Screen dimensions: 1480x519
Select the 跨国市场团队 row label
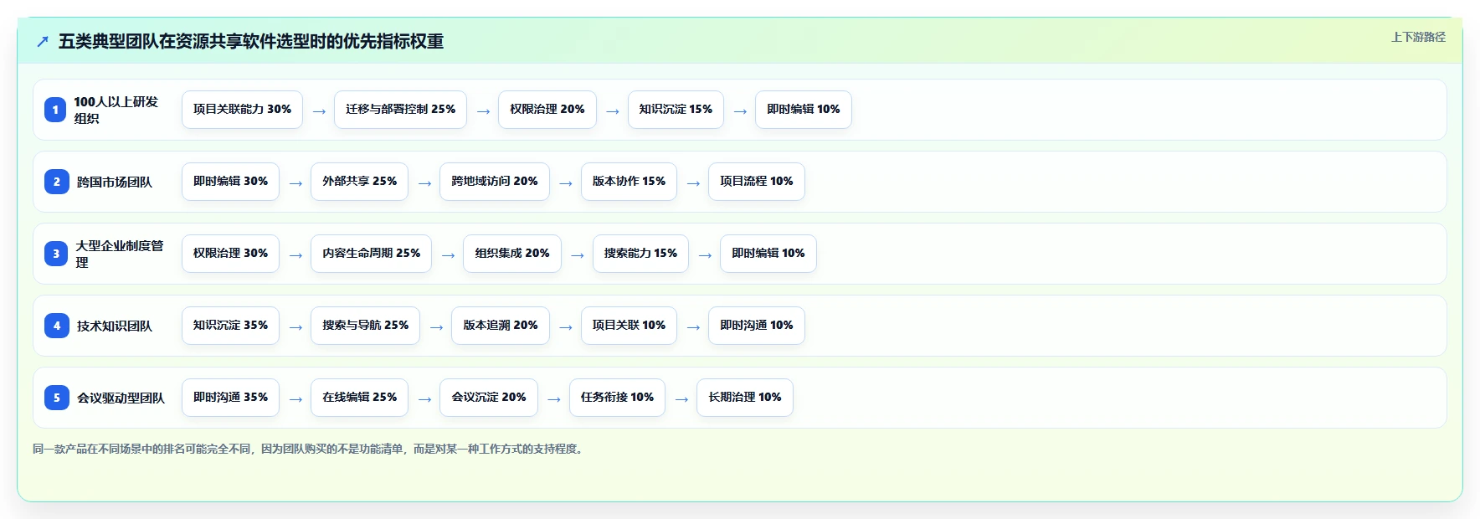point(115,182)
